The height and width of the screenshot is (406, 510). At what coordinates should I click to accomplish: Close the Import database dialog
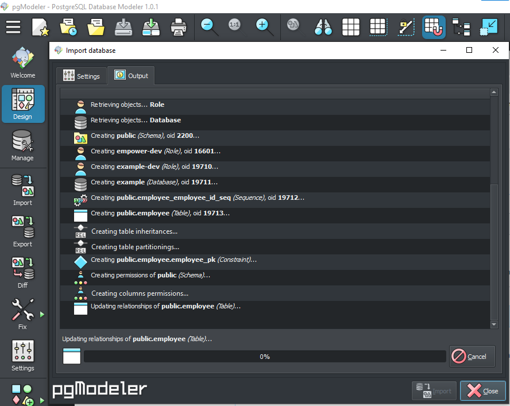click(x=482, y=390)
